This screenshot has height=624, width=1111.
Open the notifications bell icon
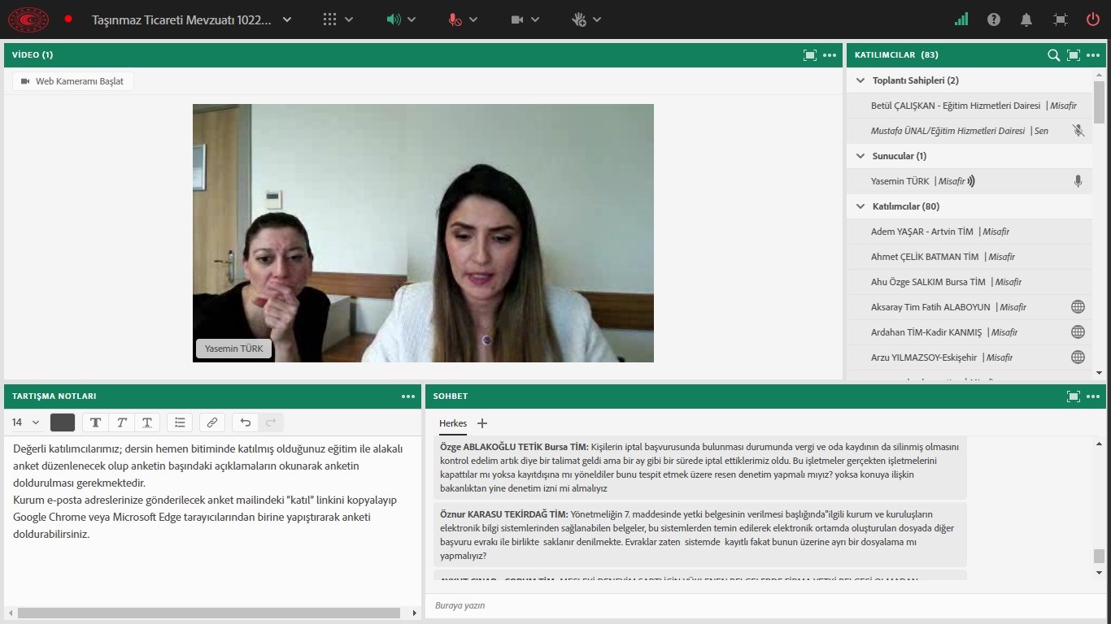[1026, 19]
